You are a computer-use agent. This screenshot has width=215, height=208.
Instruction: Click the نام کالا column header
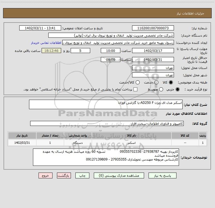click(131, 135)
